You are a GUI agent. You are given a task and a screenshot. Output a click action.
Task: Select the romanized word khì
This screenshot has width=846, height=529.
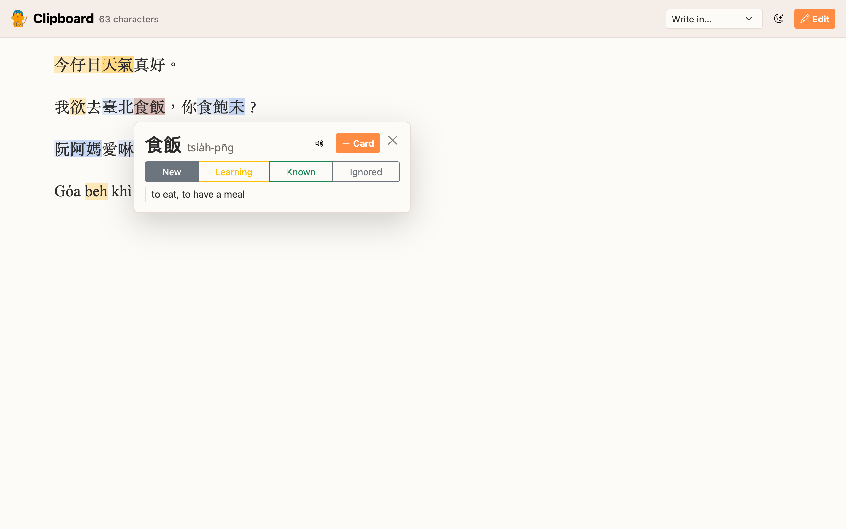pos(121,191)
